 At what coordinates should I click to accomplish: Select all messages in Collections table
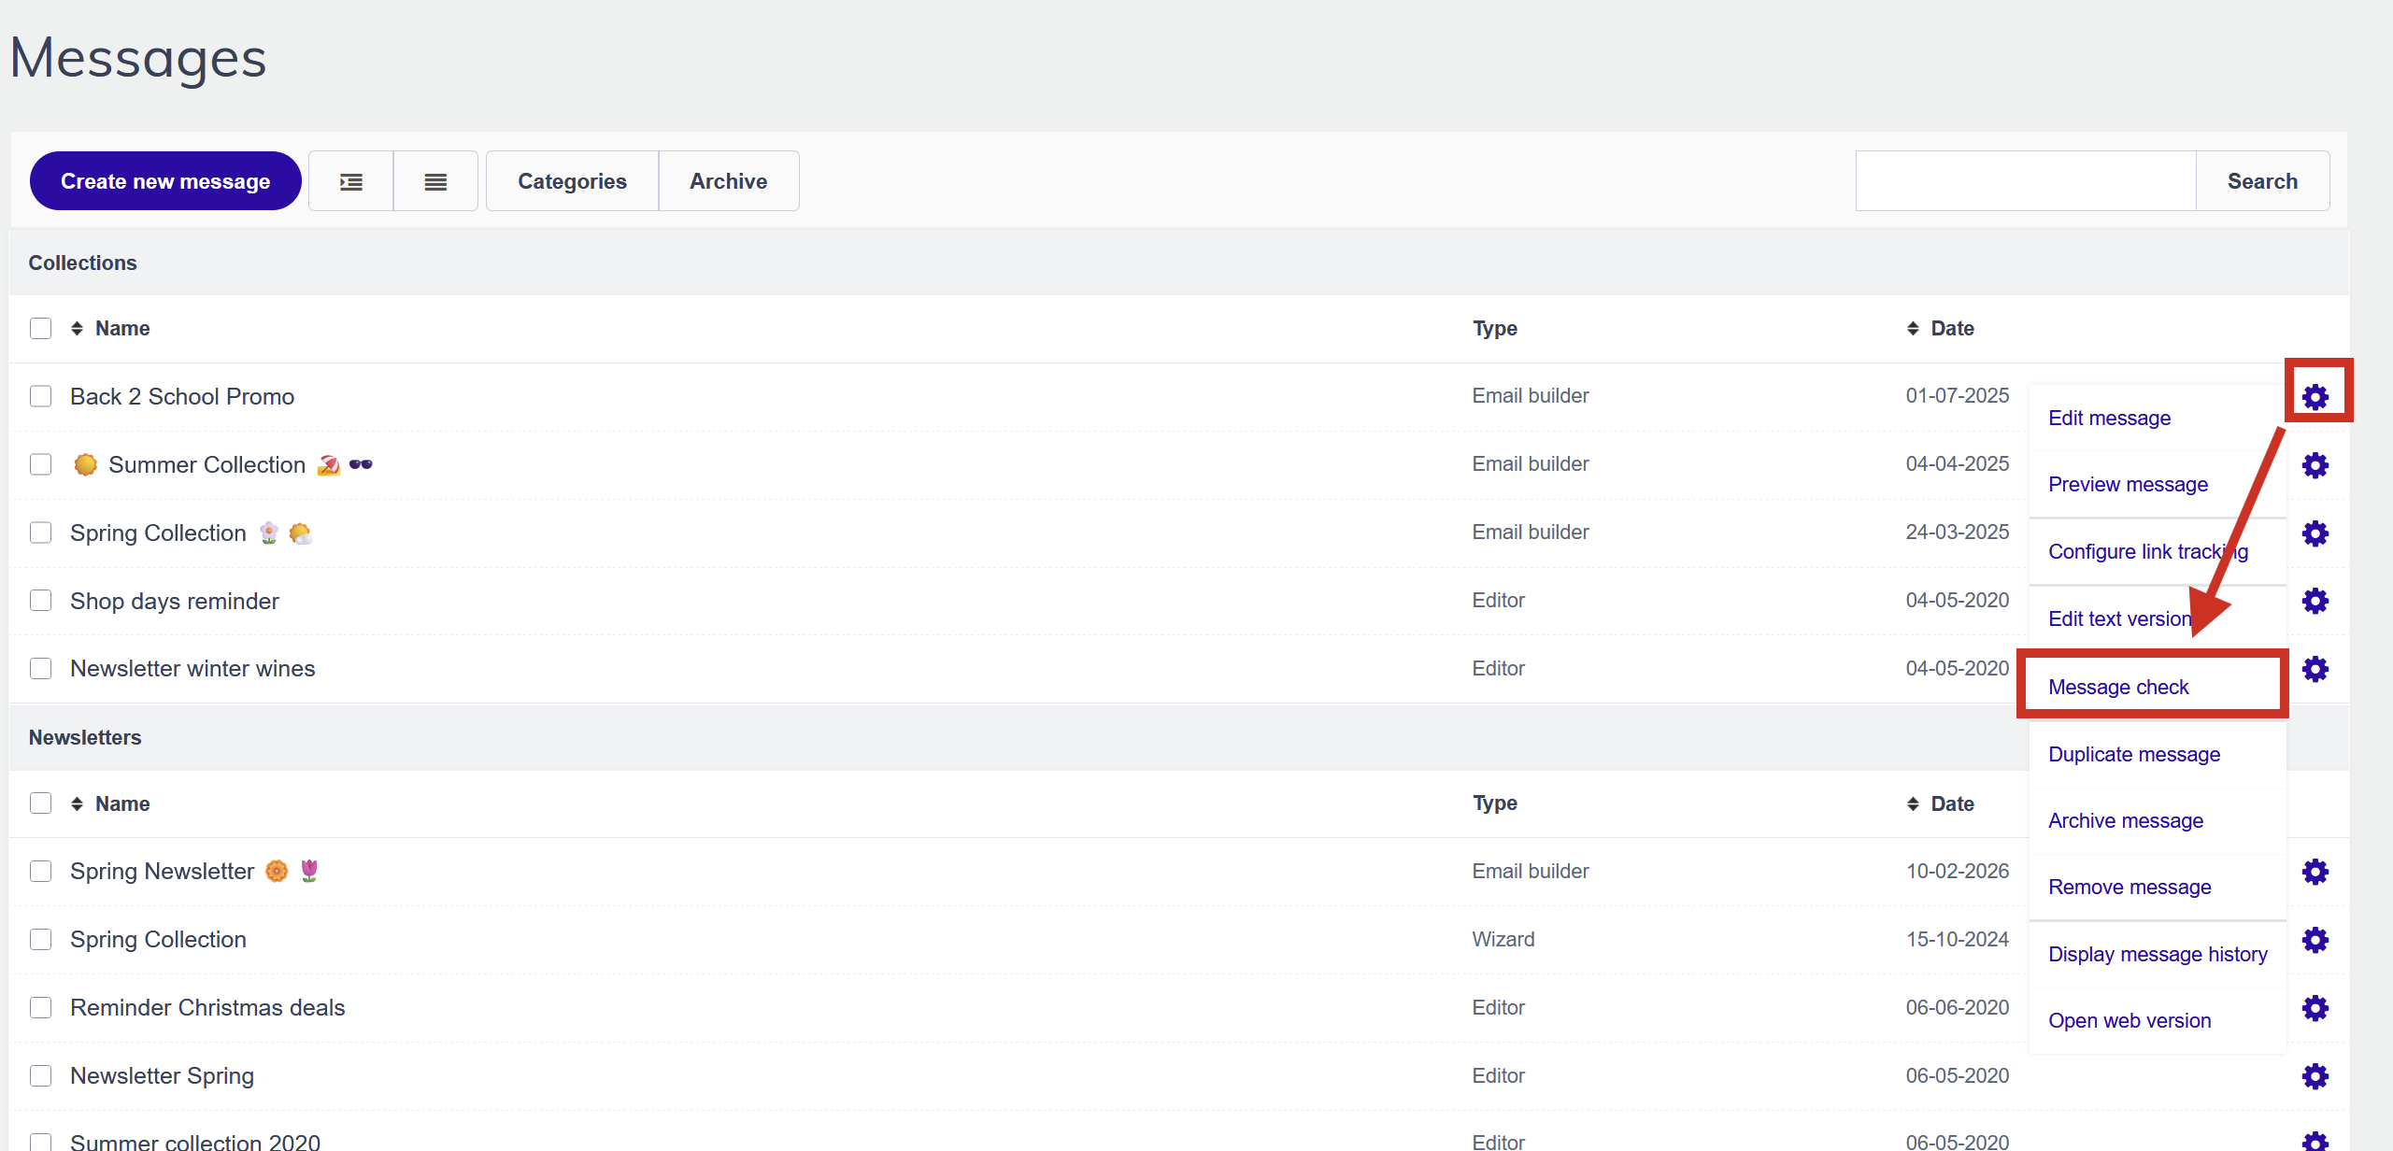(x=40, y=328)
